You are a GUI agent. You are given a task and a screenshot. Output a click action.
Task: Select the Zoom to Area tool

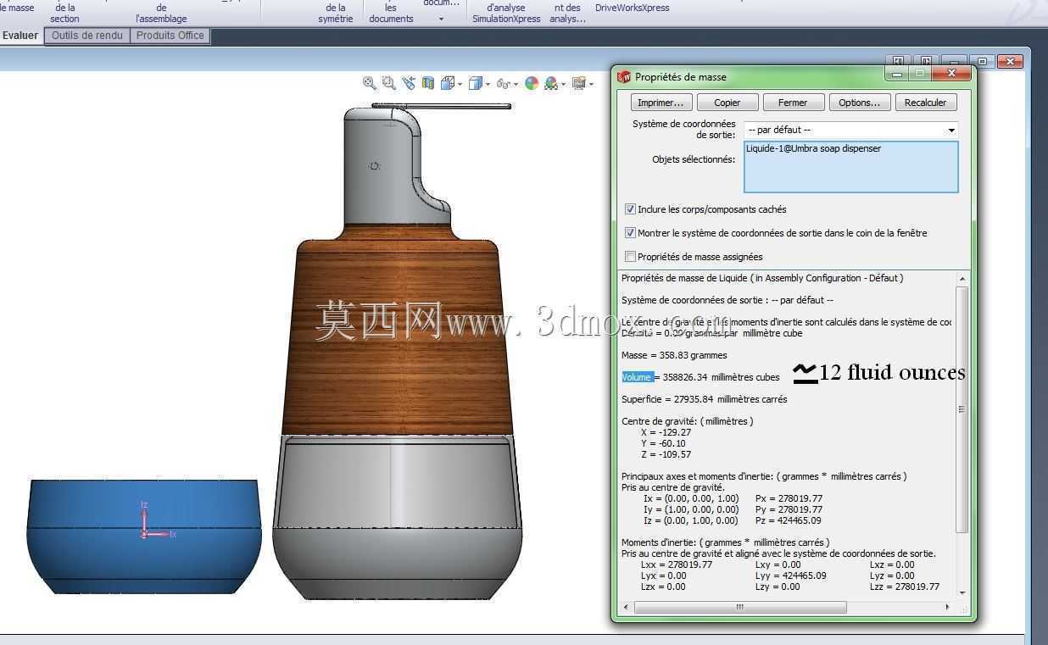pos(388,83)
